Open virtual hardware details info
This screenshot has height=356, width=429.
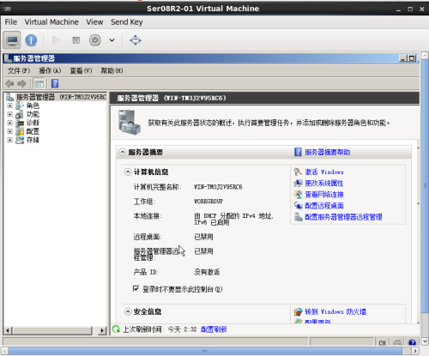click(31, 40)
